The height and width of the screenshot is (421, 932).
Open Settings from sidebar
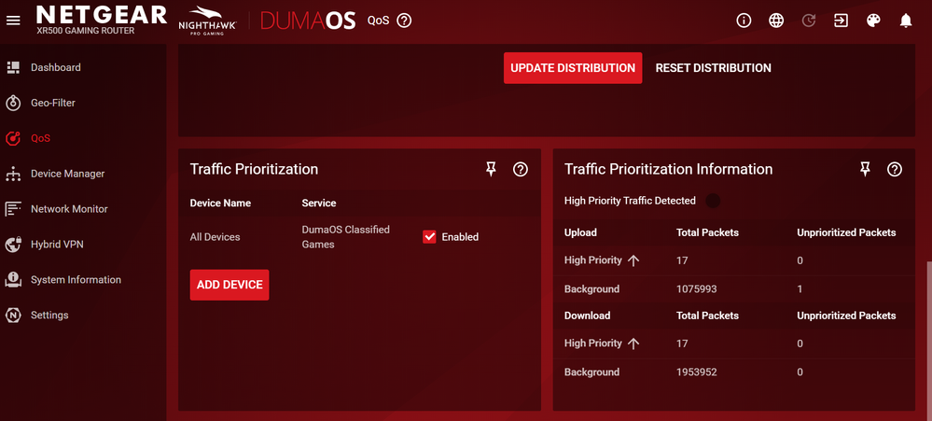[49, 316]
